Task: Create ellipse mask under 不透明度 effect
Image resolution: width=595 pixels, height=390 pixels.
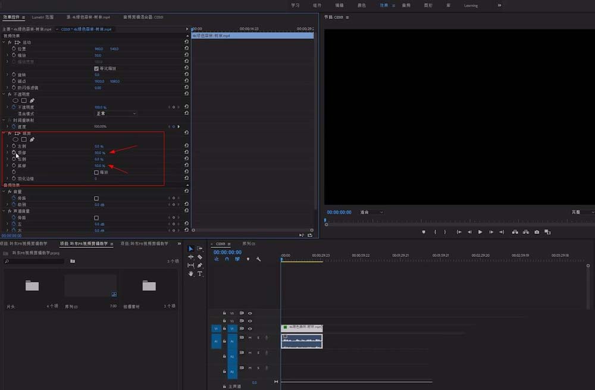Action: pyautogui.click(x=15, y=101)
